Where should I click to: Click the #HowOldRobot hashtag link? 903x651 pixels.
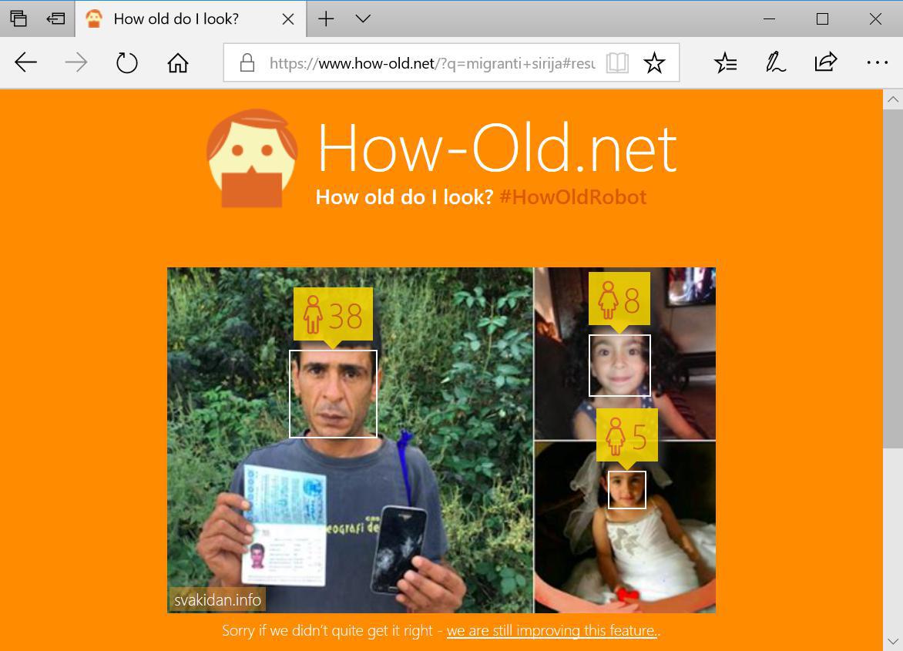(x=572, y=197)
